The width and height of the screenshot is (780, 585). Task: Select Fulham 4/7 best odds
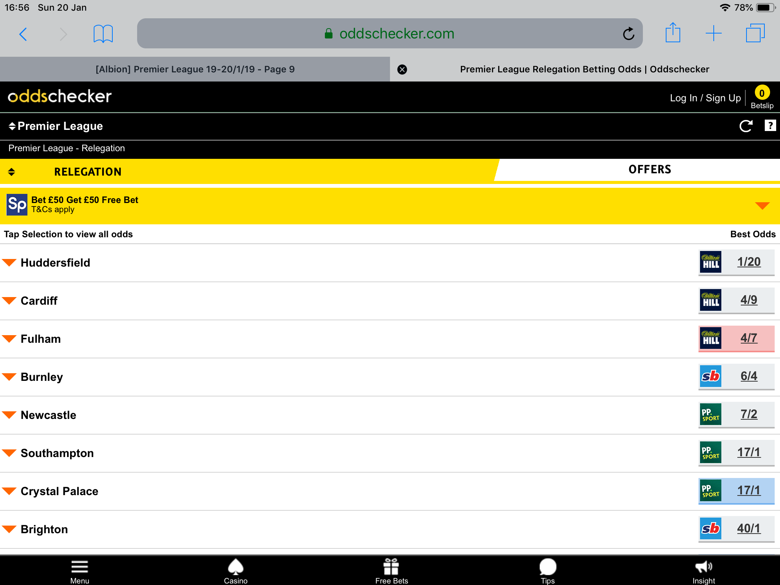pos(749,338)
